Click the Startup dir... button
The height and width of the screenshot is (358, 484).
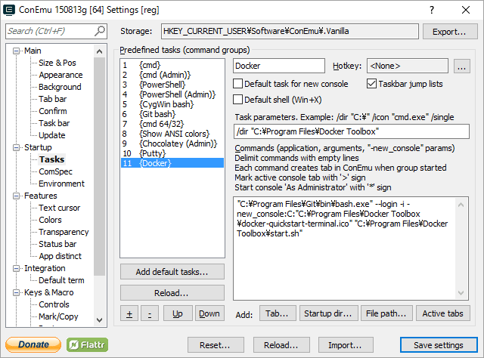[x=328, y=313]
